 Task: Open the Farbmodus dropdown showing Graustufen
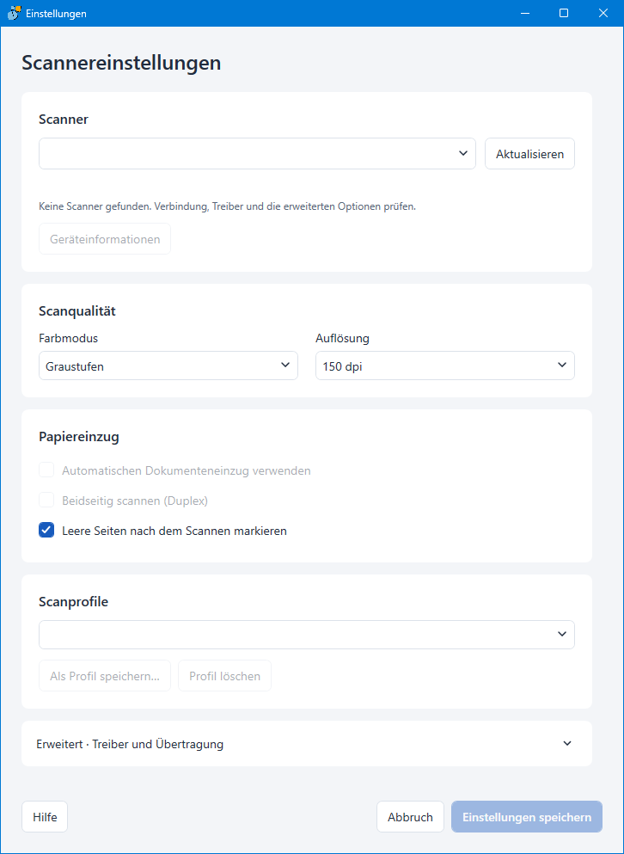168,366
